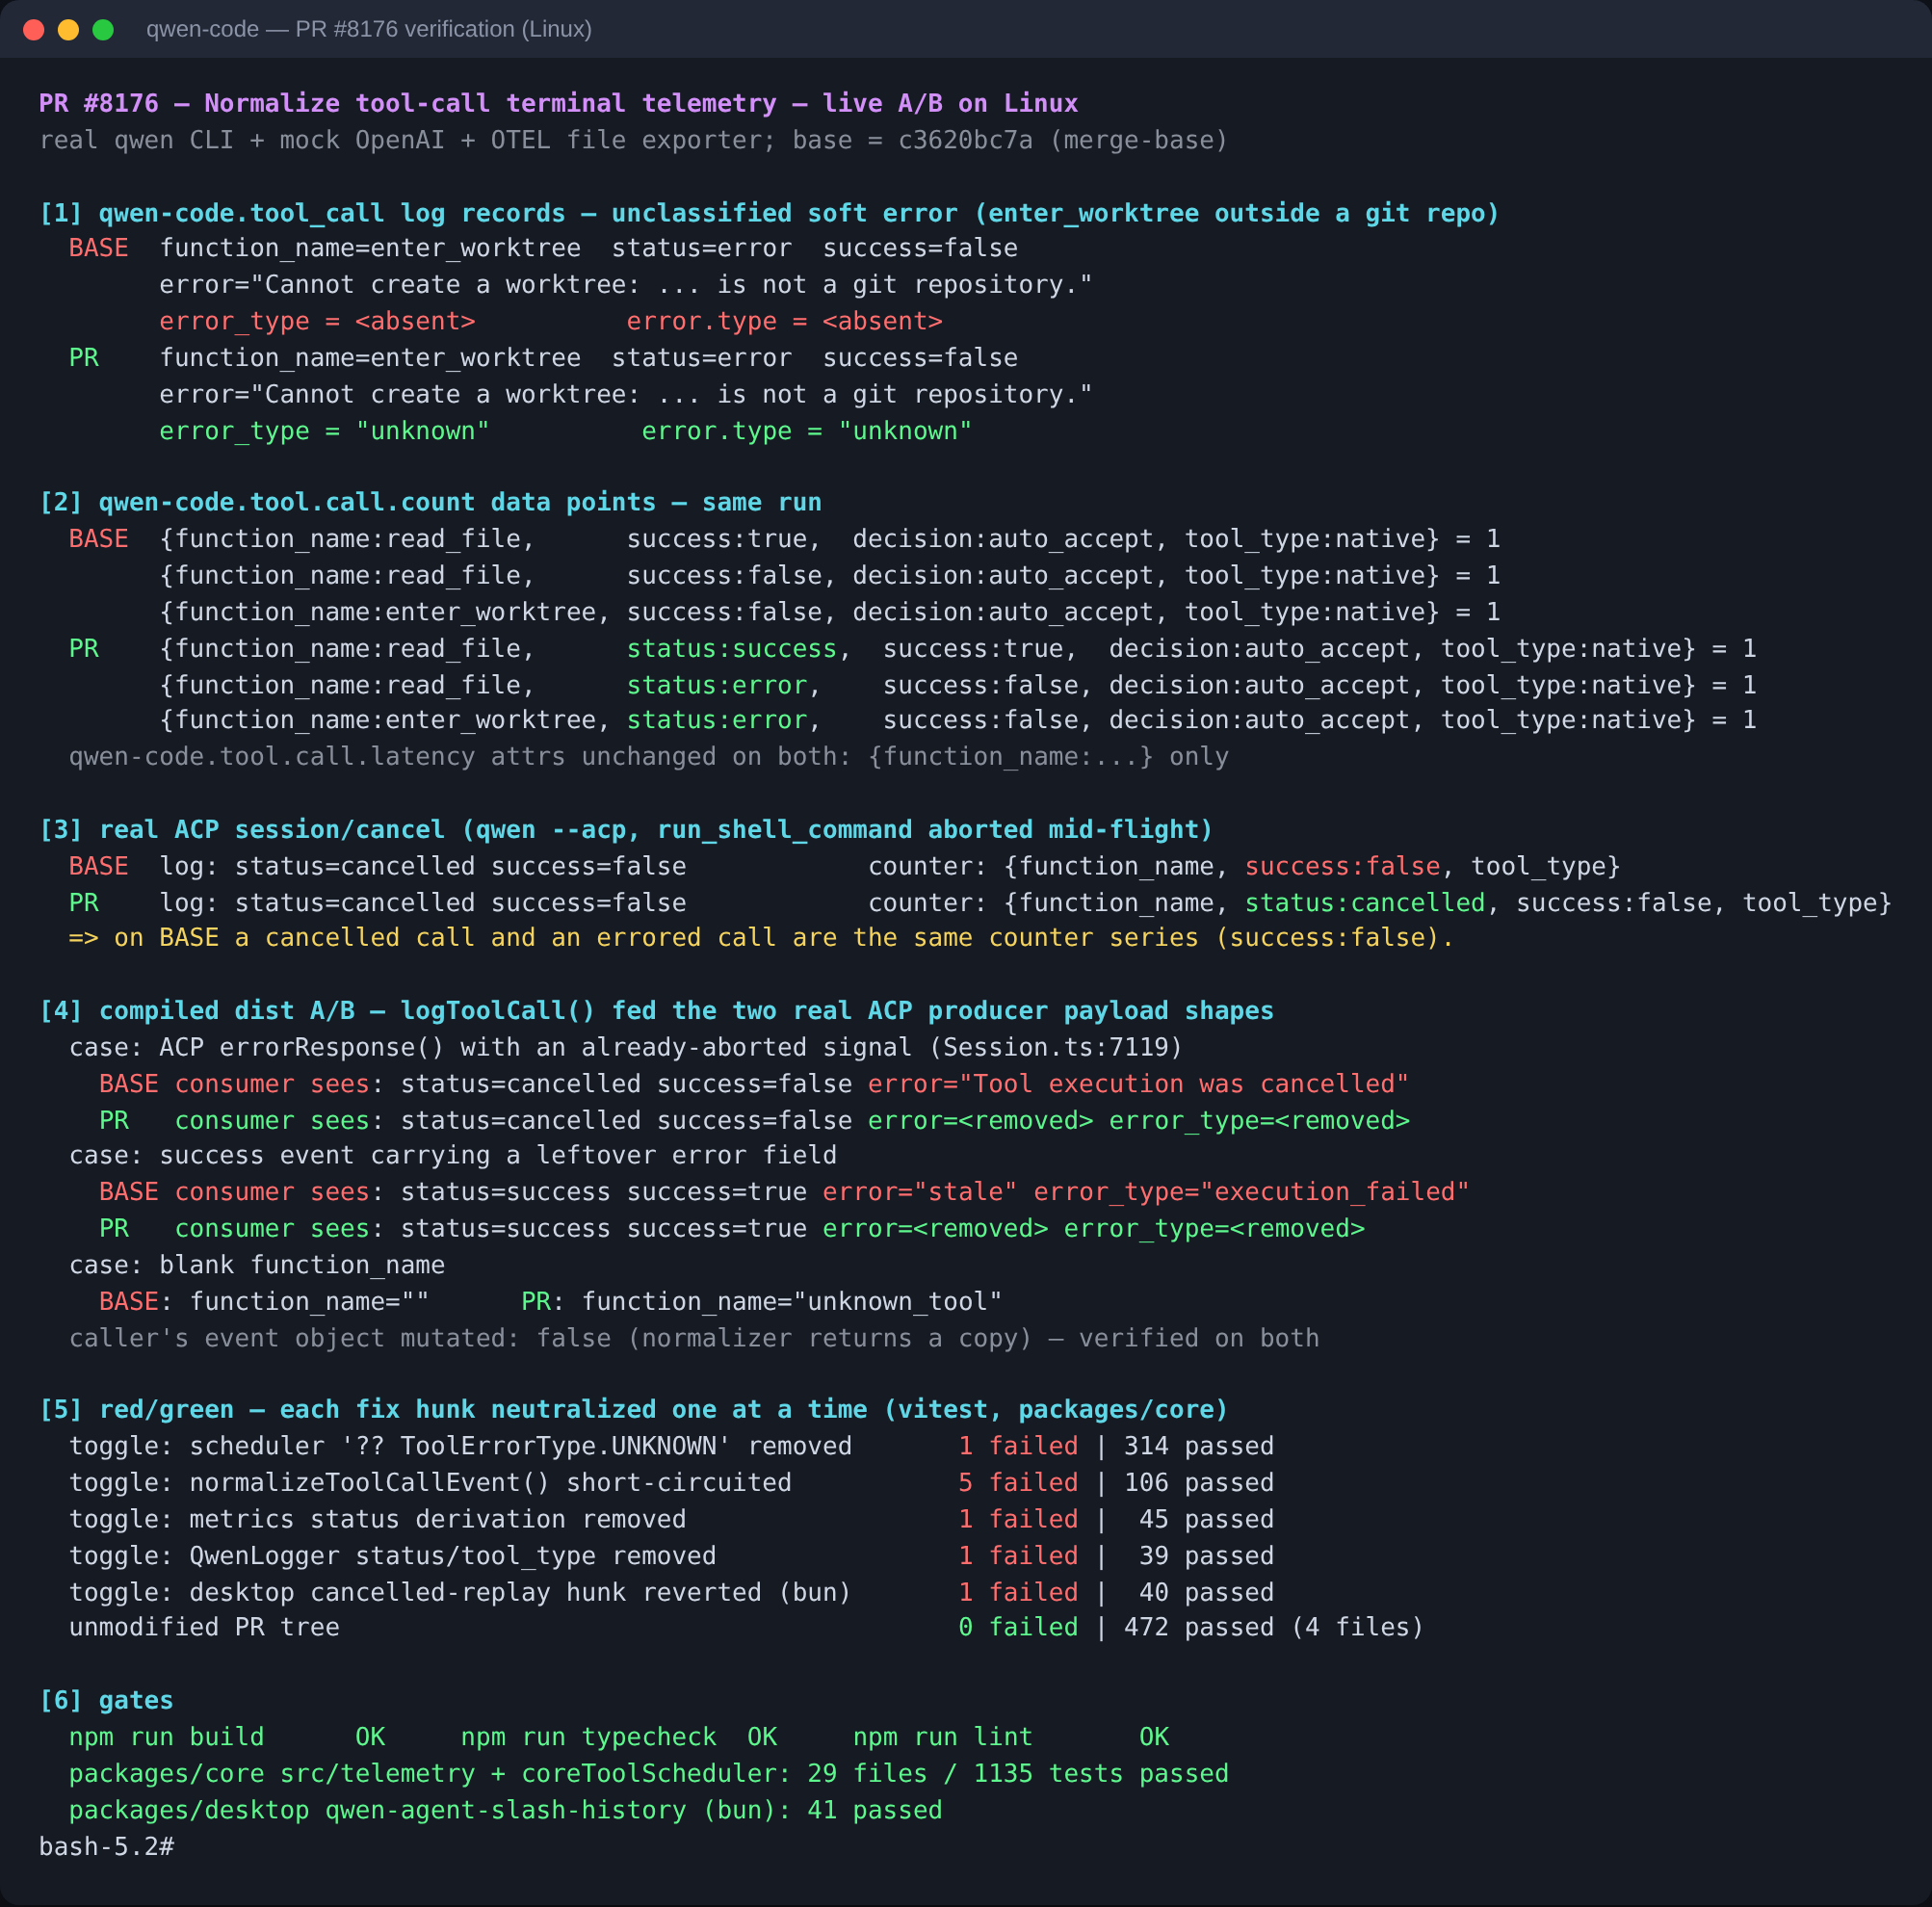Click the line "packages/desktop qwen-agent-slash-history (bun): 41 passed"
Viewport: 1932px width, 1907px height.
505,1810
